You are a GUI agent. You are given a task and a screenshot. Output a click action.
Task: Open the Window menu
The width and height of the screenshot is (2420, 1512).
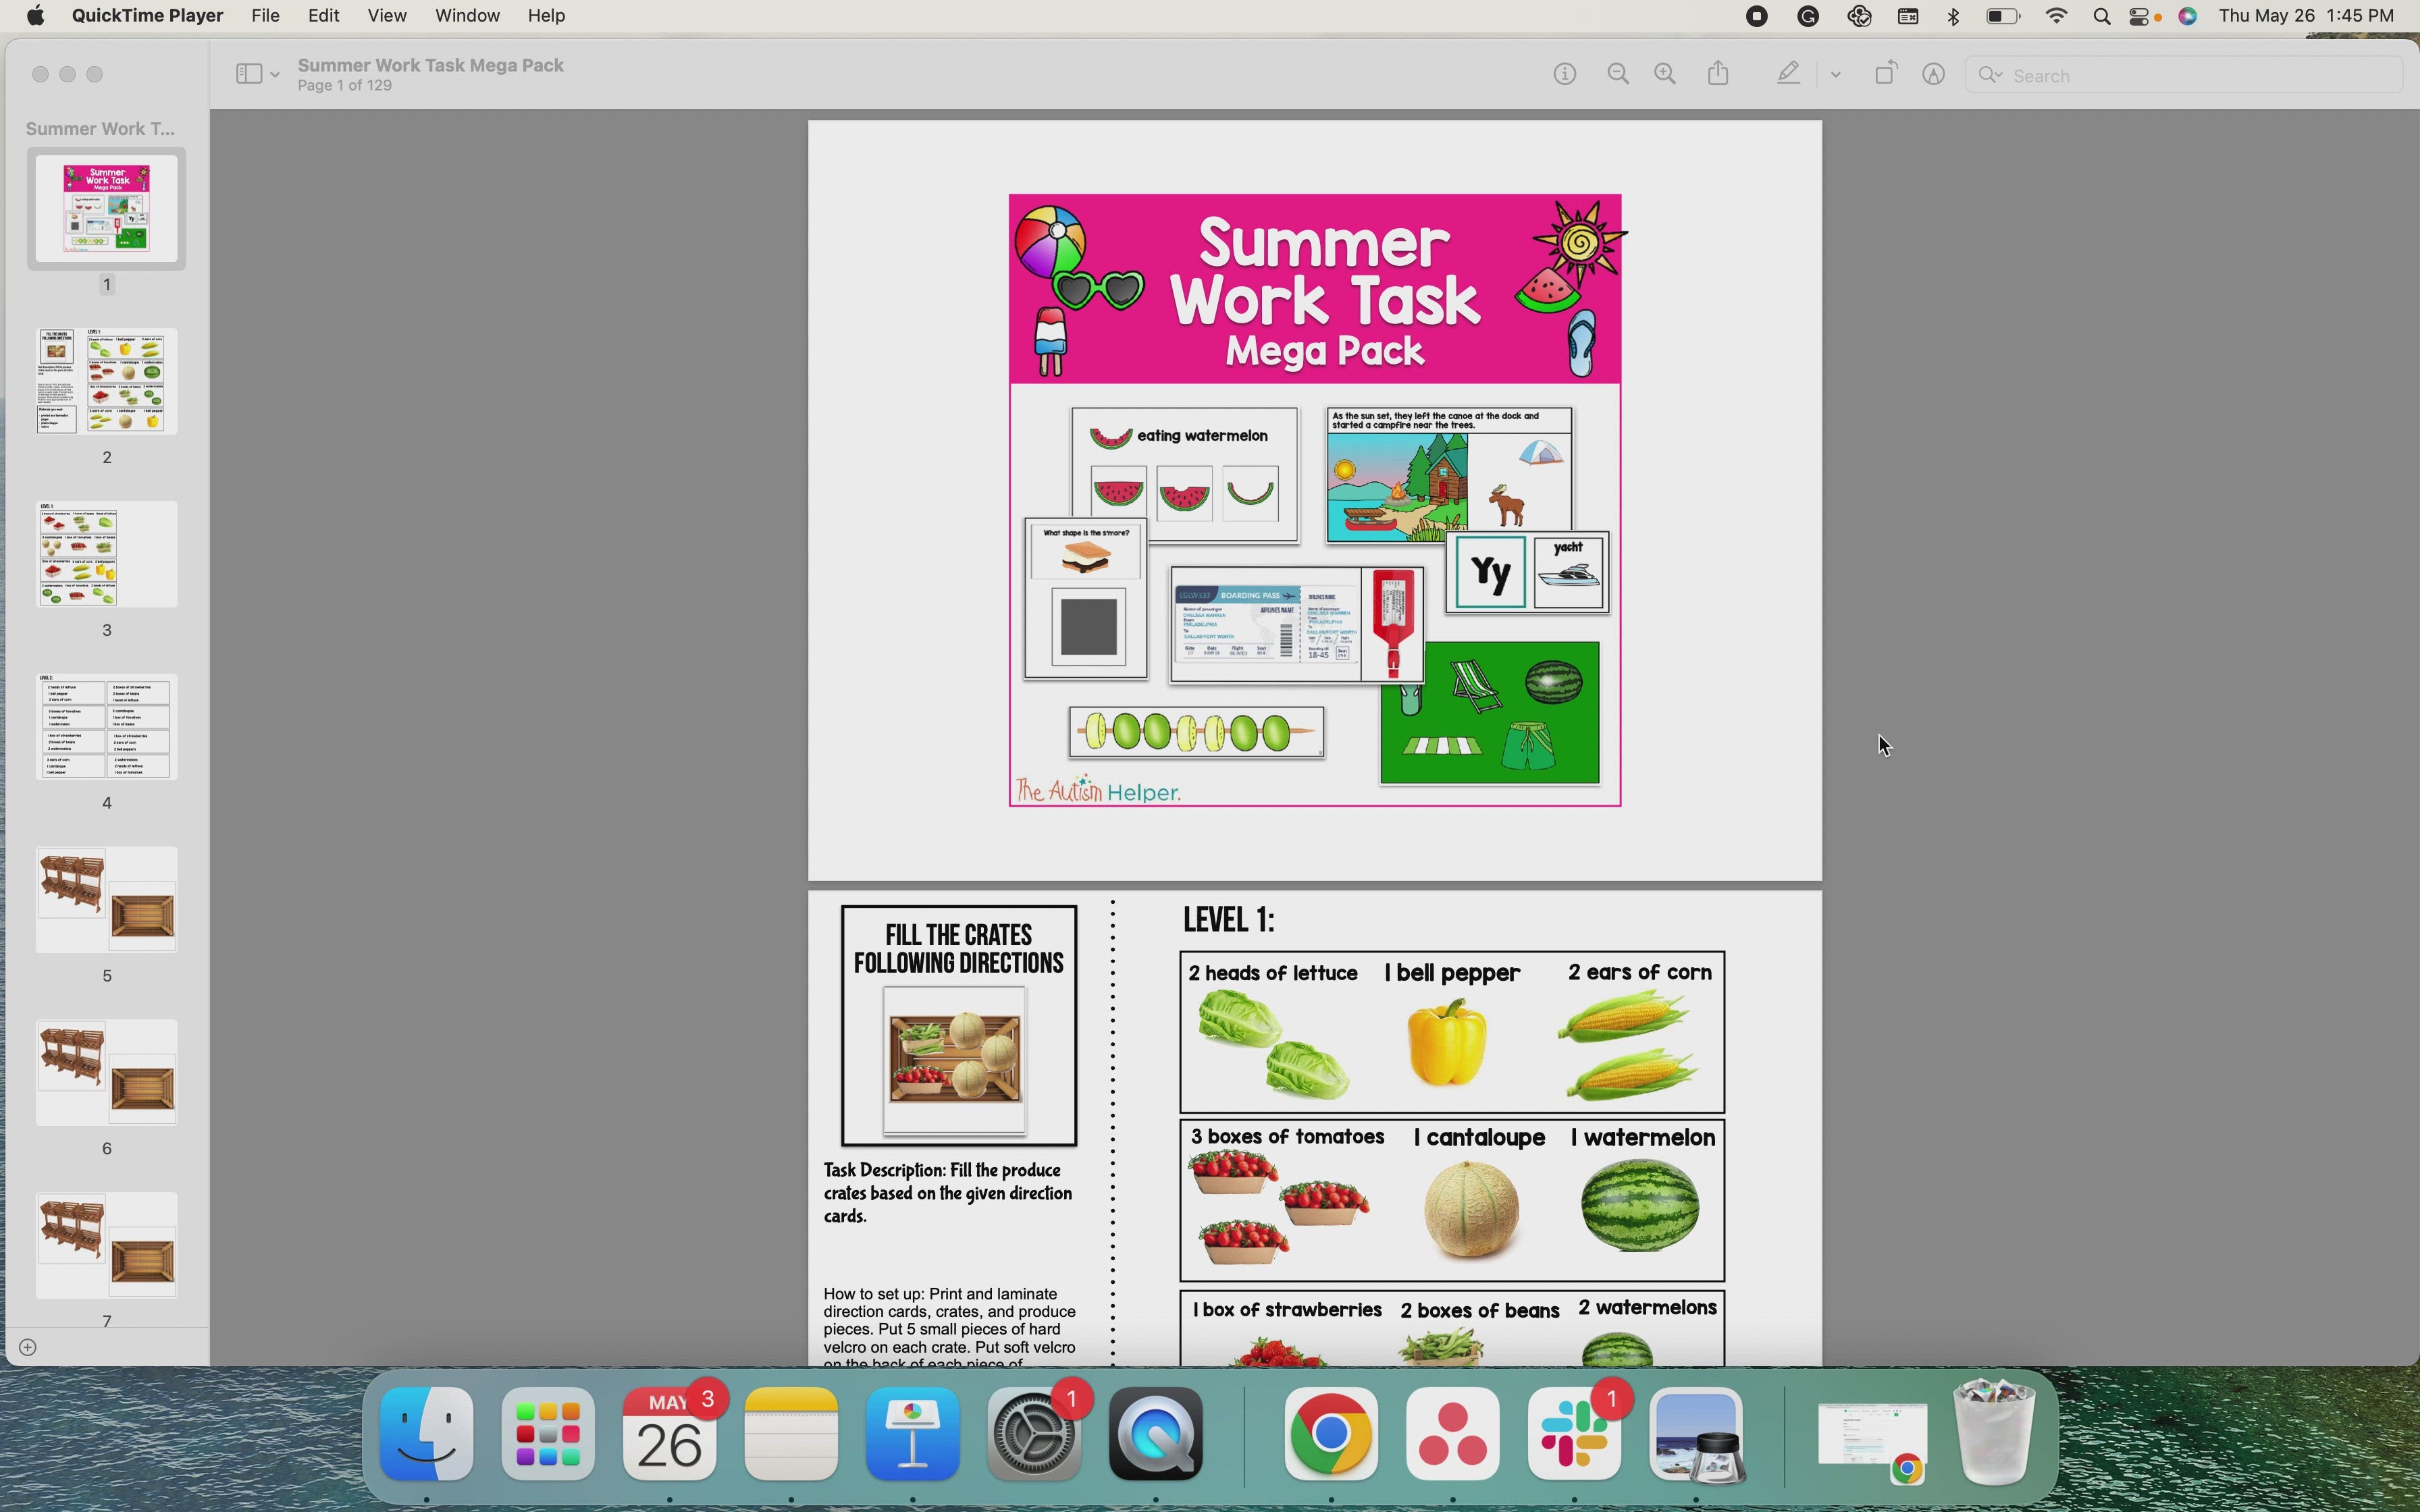[x=466, y=15]
